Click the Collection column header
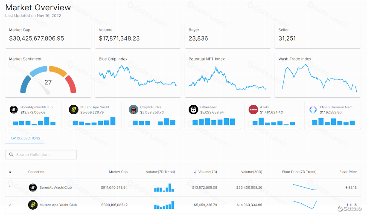 point(36,172)
